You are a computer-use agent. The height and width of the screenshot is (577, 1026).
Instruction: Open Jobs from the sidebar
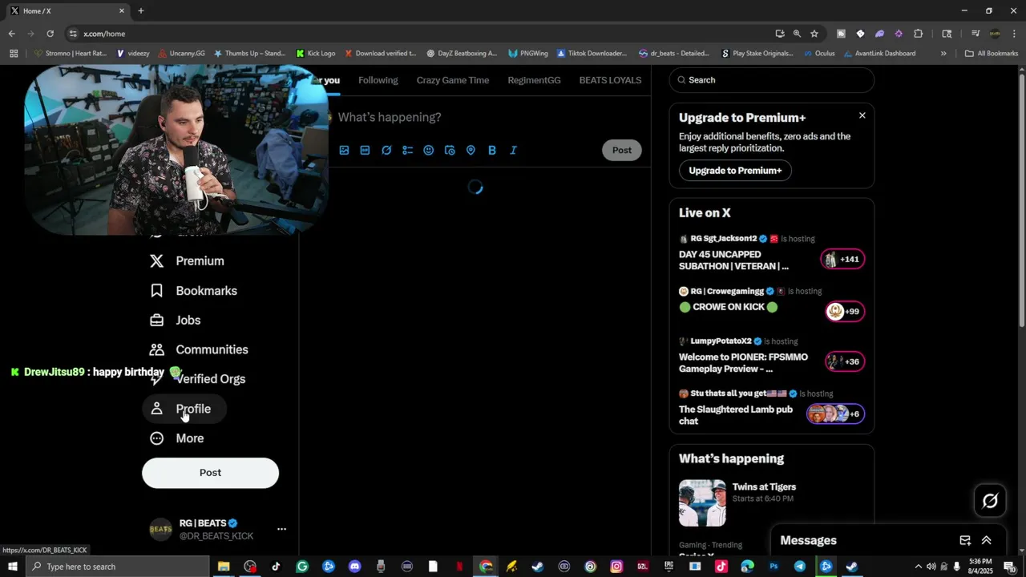176,321
